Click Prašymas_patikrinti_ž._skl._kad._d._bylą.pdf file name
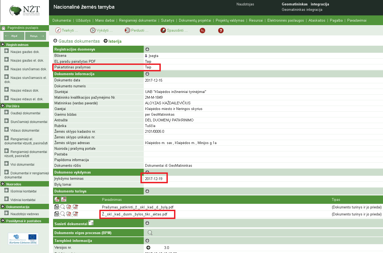This screenshot has width=383, height=253. 138,207
